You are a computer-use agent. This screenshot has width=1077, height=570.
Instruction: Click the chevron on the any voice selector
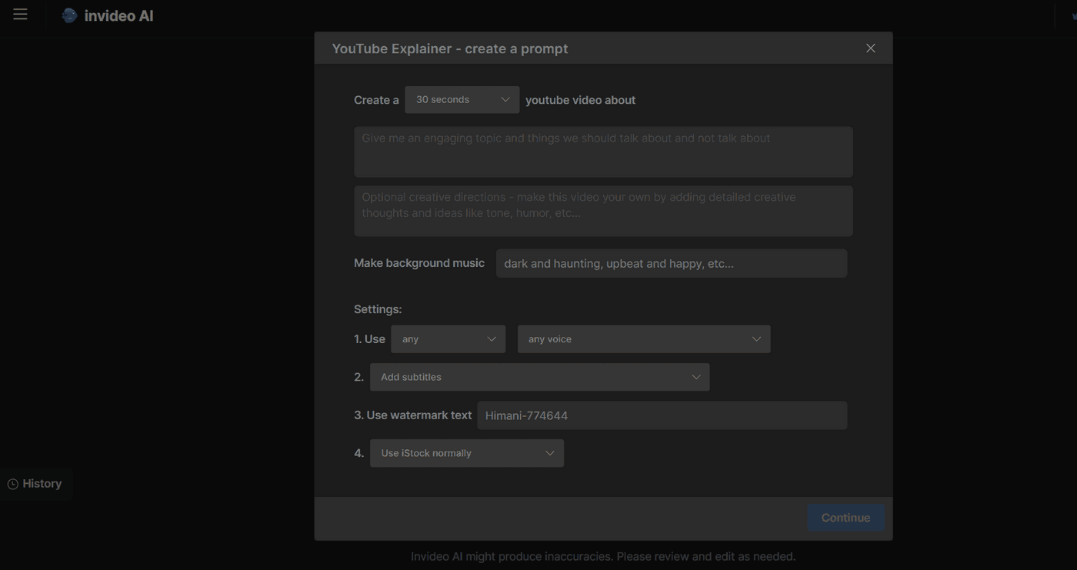click(x=755, y=338)
